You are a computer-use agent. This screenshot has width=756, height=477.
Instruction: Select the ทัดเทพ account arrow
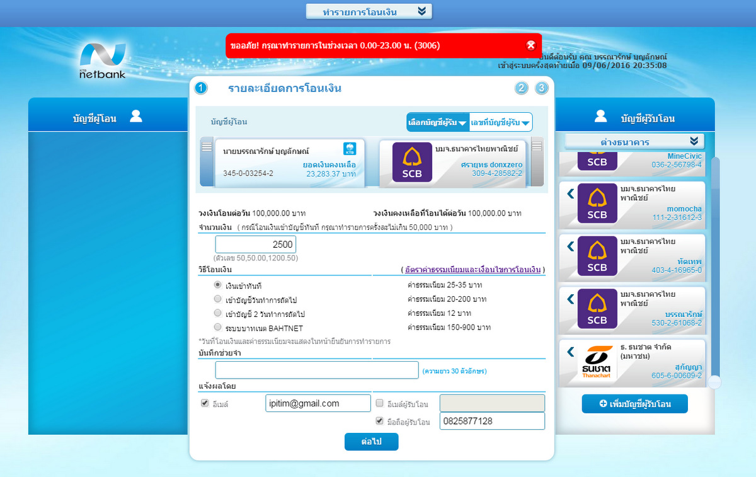[x=571, y=246]
